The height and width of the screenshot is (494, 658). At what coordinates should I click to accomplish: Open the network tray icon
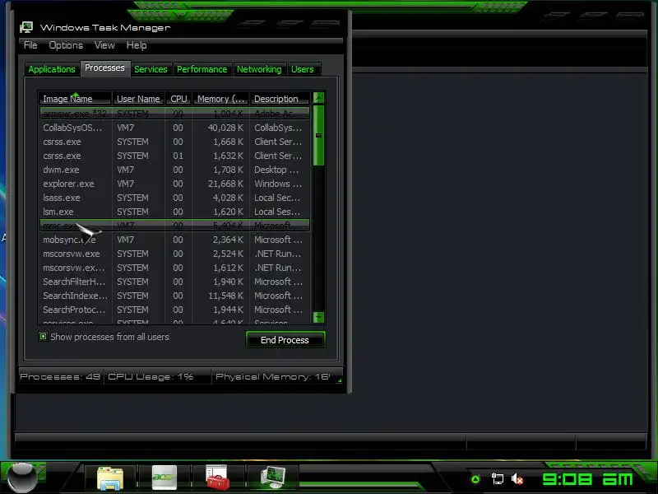[x=498, y=478]
